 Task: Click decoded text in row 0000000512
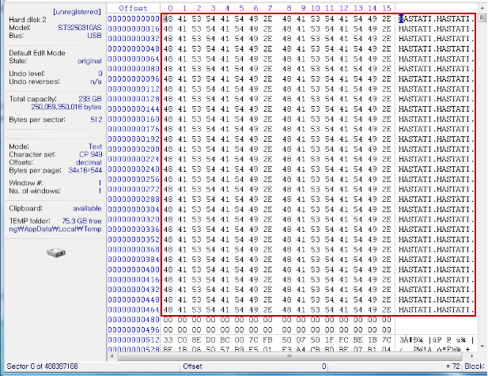437,340
